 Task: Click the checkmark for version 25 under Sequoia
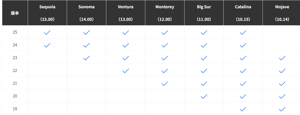pos(47,32)
